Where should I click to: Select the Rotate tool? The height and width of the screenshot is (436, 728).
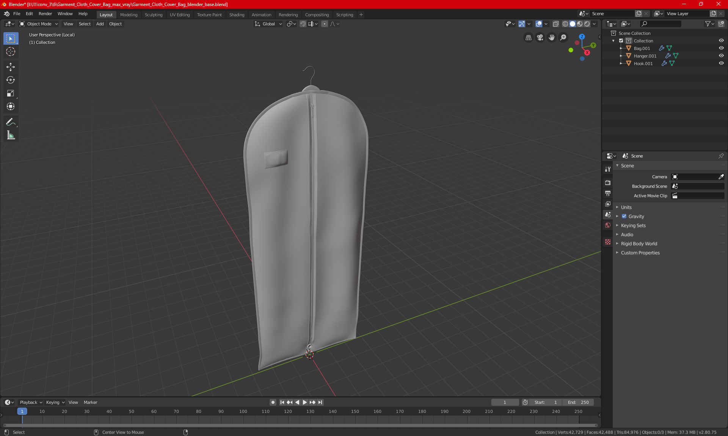(x=11, y=80)
